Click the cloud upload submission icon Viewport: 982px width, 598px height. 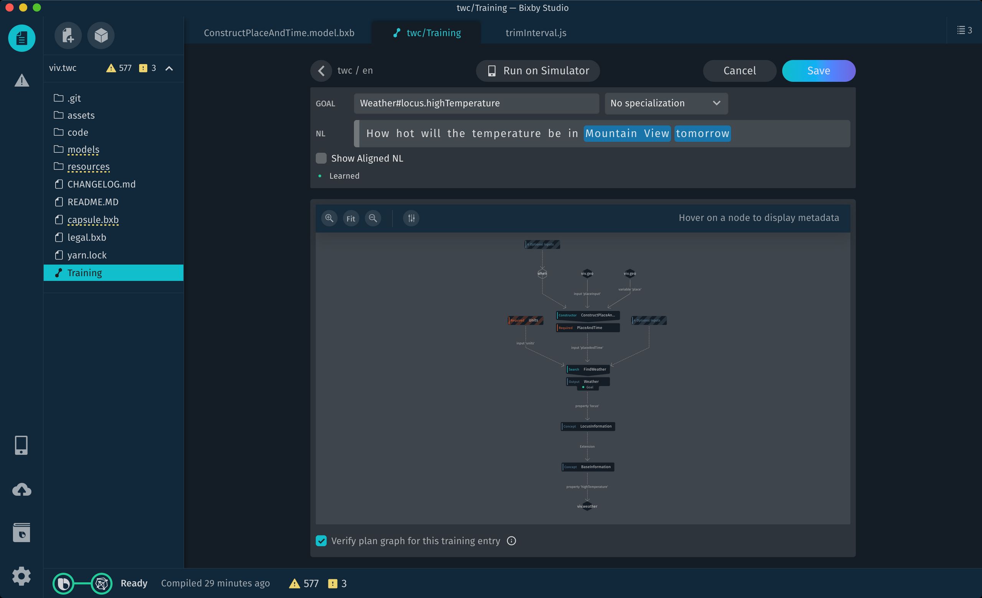click(x=21, y=489)
